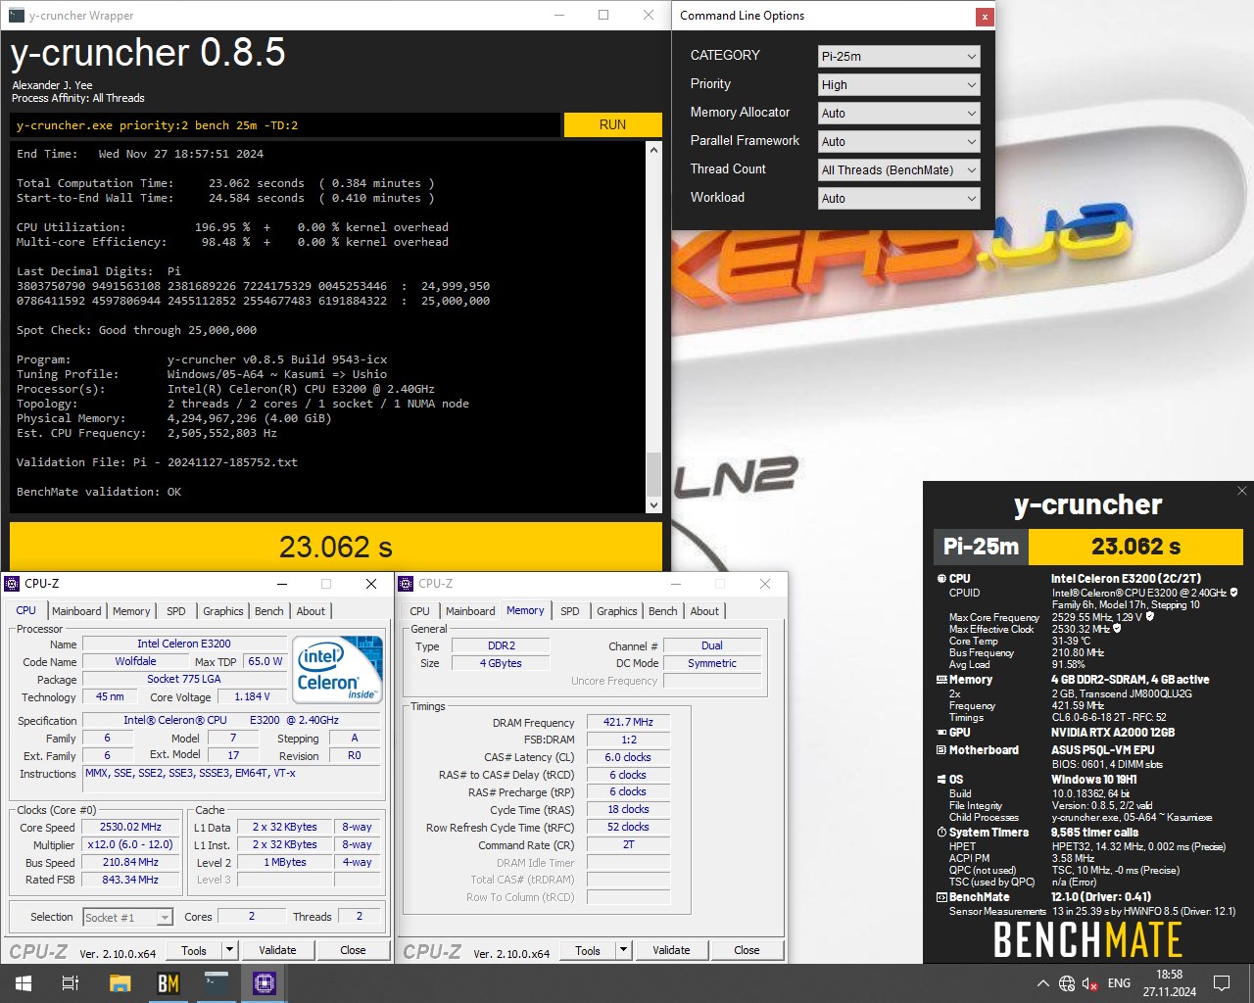This screenshot has height=1003, width=1254.
Task: Show hidden system tray icons
Action: click(1042, 983)
